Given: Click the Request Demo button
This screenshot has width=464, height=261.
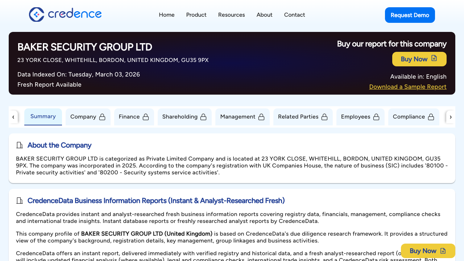Looking at the screenshot, I should coord(410,15).
